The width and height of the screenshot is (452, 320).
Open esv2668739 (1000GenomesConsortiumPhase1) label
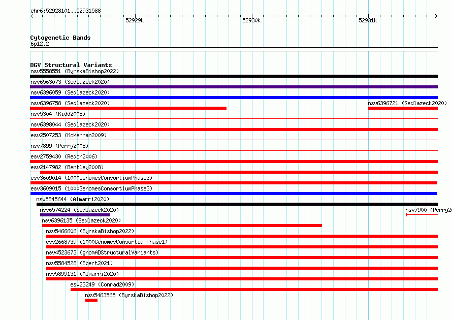107,242
